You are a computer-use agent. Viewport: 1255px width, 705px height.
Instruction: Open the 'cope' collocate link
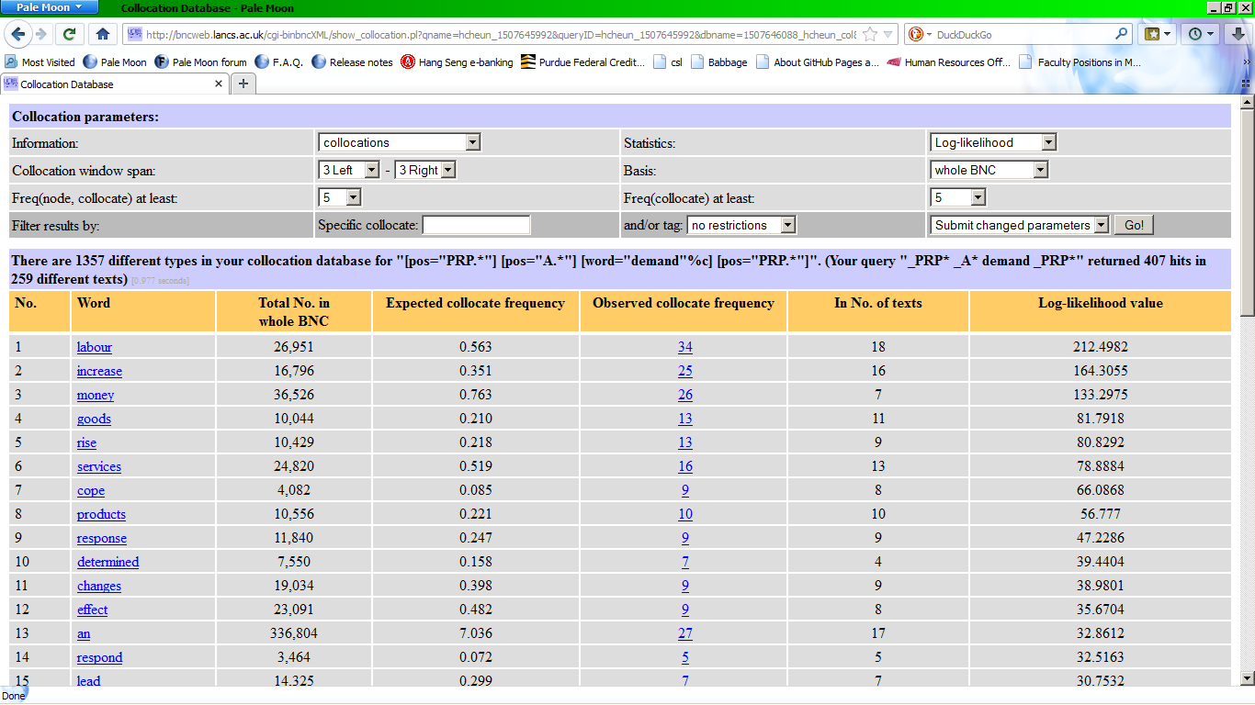coord(91,490)
